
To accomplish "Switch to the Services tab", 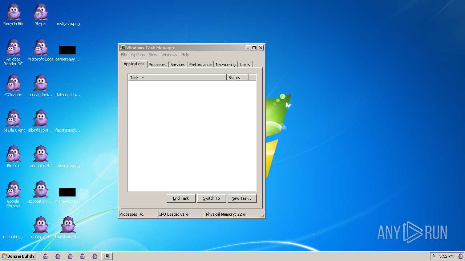I will (178, 65).
